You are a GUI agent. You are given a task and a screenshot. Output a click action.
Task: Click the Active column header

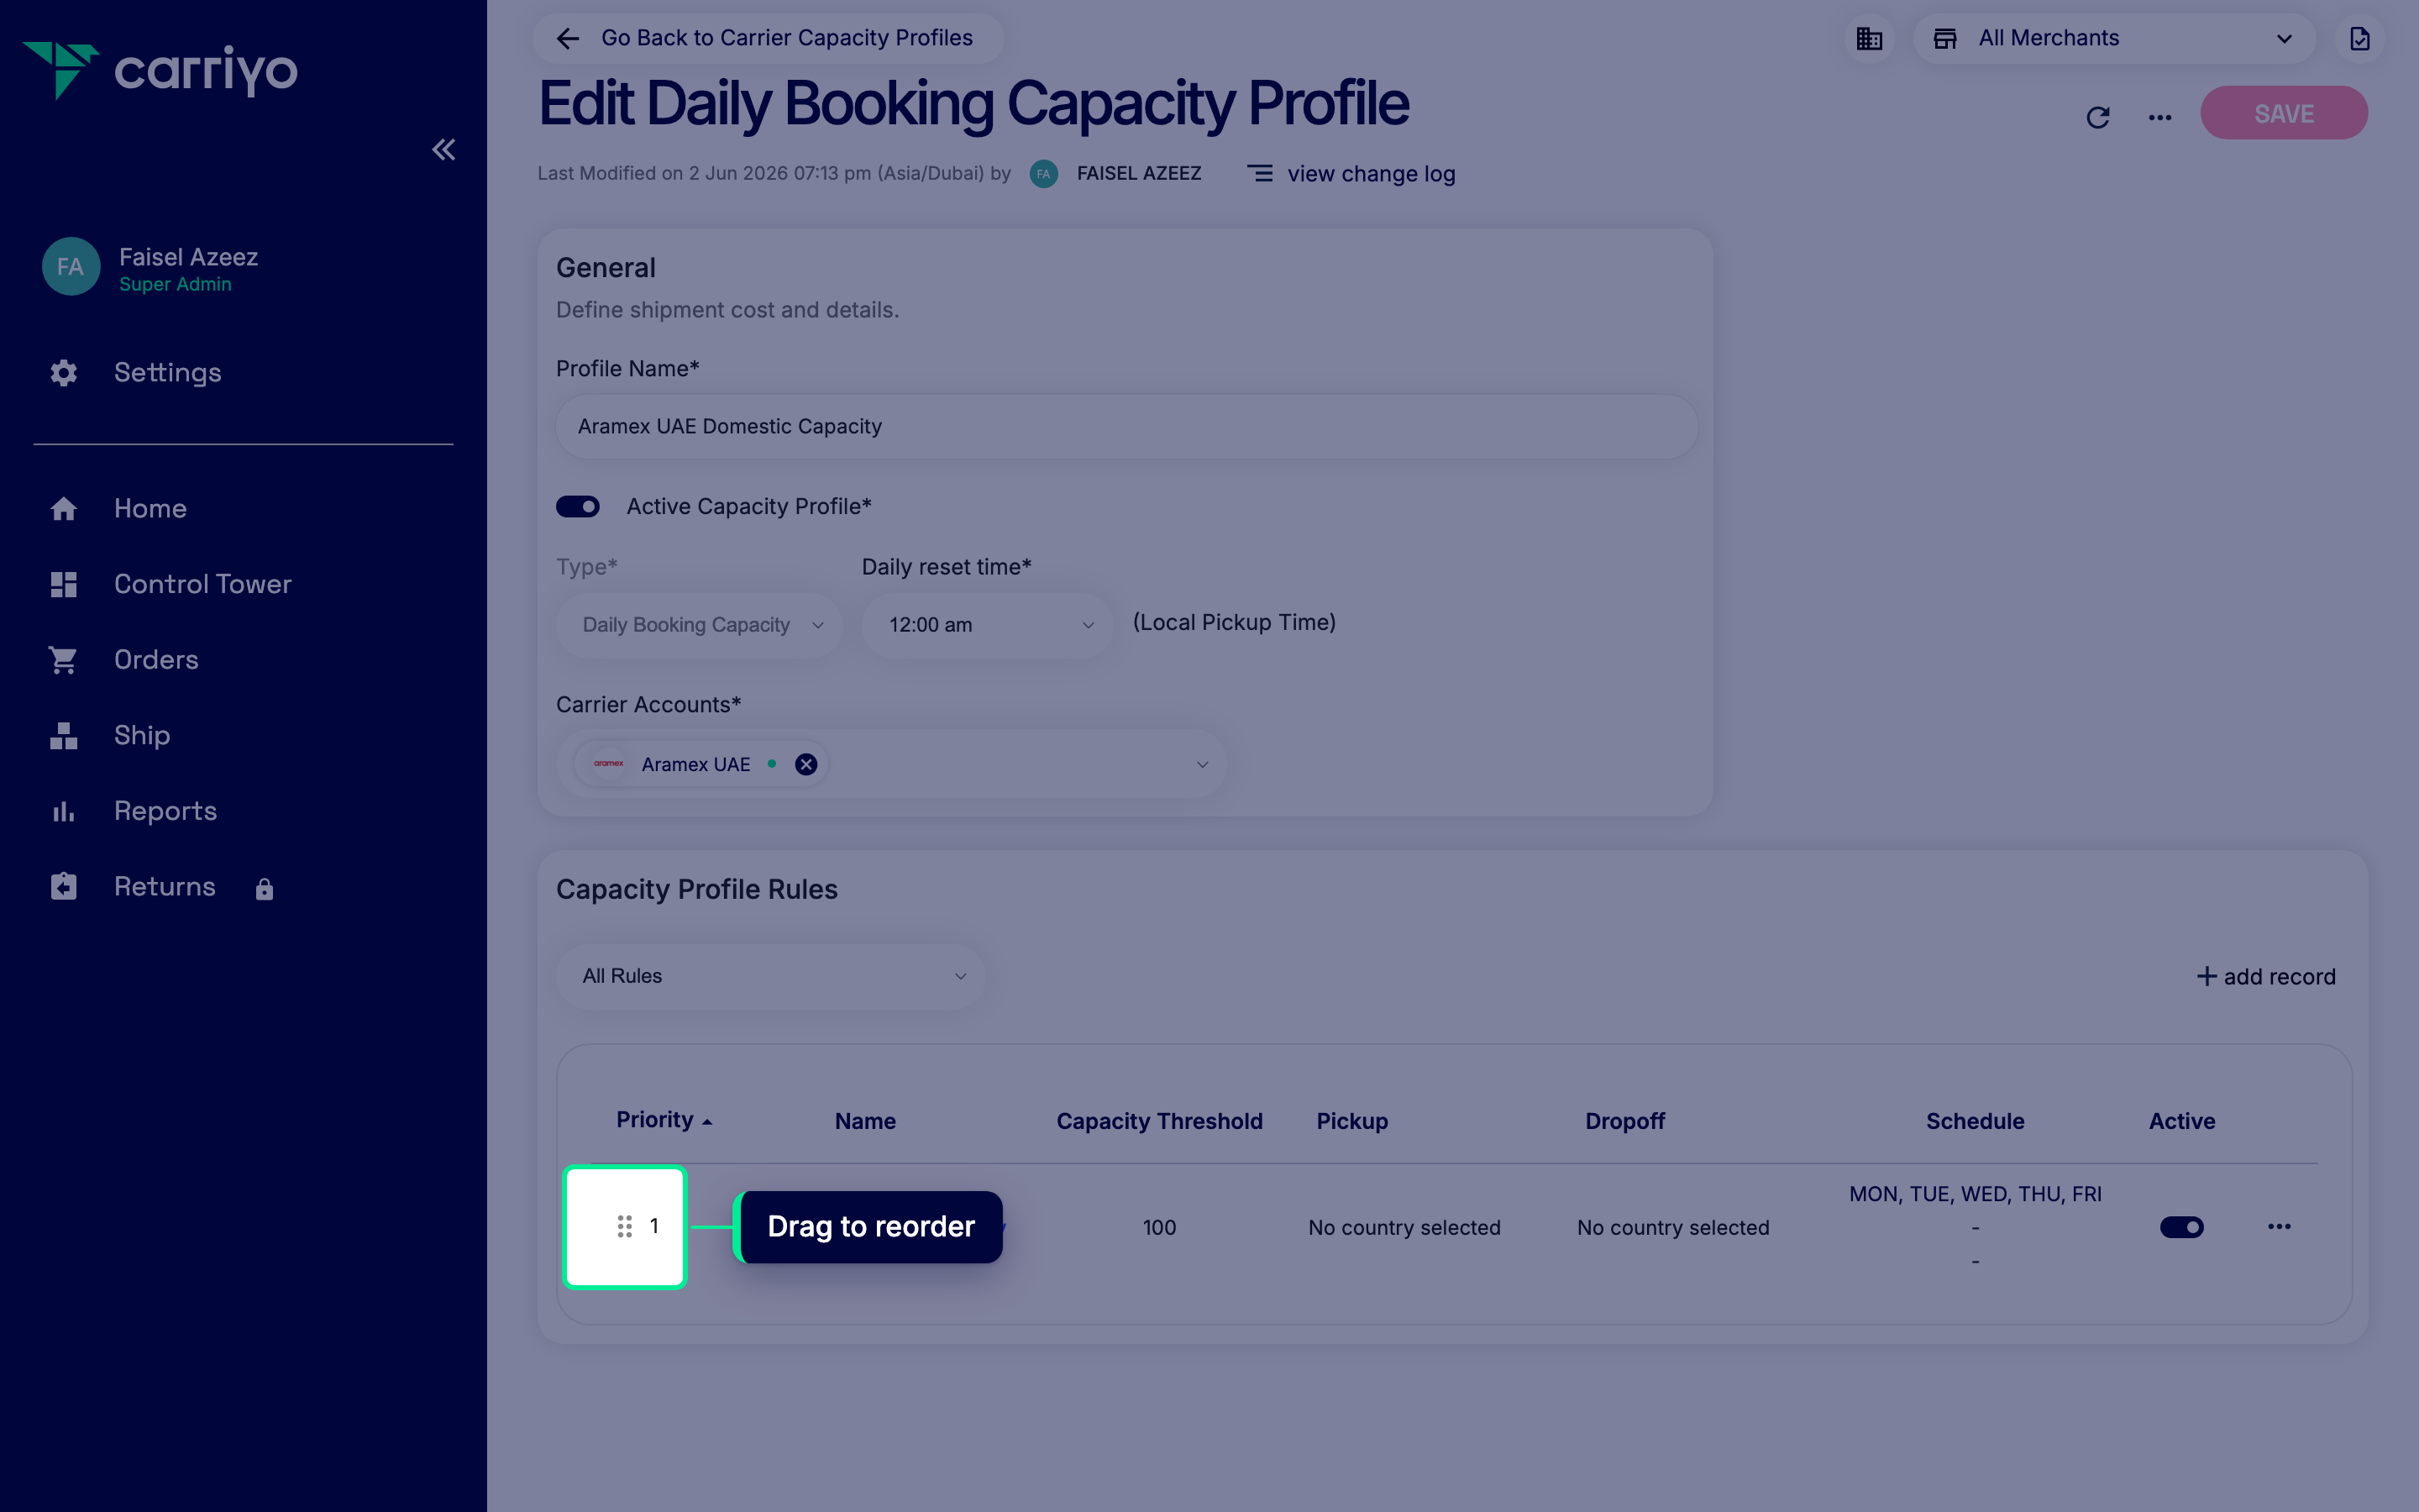coord(2181,1121)
